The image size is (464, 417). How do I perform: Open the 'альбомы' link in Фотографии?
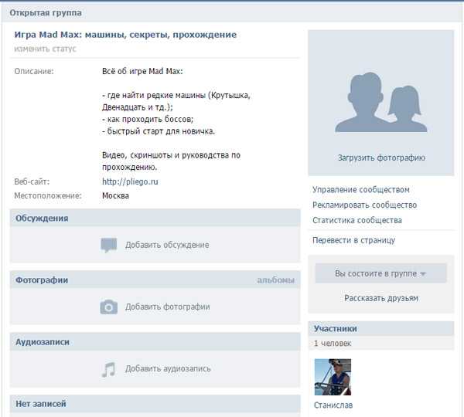275,280
